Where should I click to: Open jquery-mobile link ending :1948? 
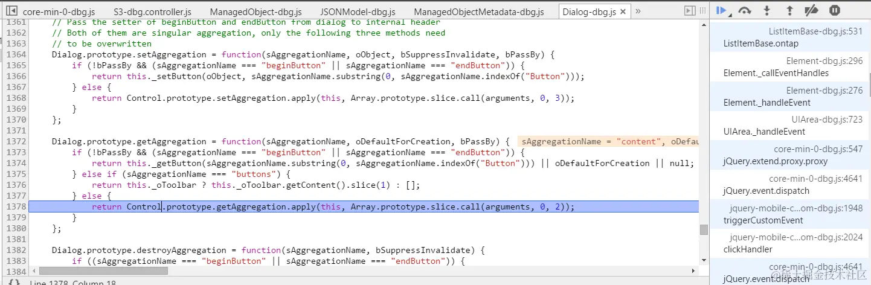(796, 208)
